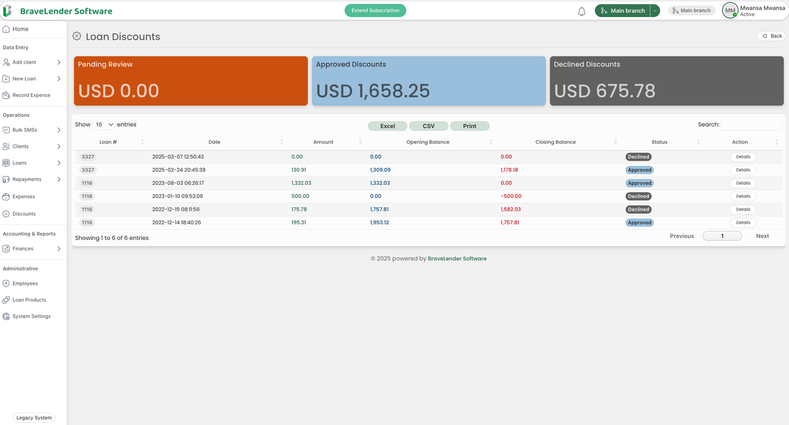
Task: Click the Extend Subscription button
Action: pyautogui.click(x=375, y=10)
